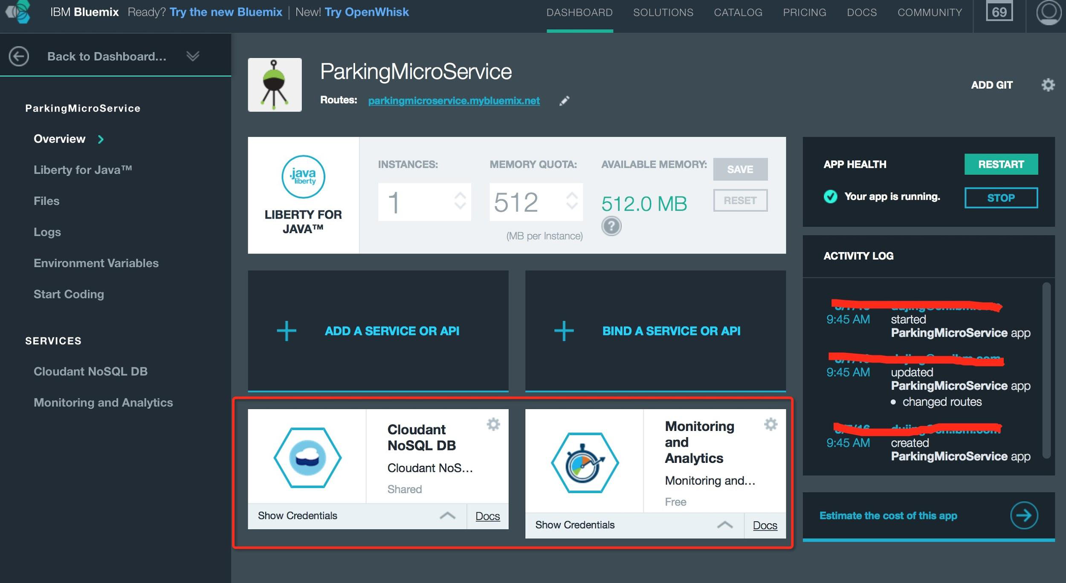Click the 69 notification counter box
Viewport: 1066px width, 583px height.
tap(999, 12)
